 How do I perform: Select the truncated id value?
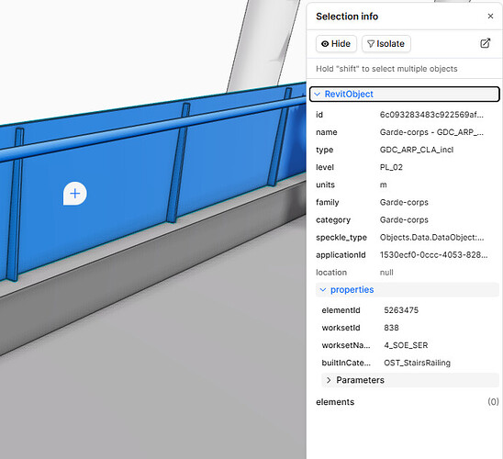(431, 115)
